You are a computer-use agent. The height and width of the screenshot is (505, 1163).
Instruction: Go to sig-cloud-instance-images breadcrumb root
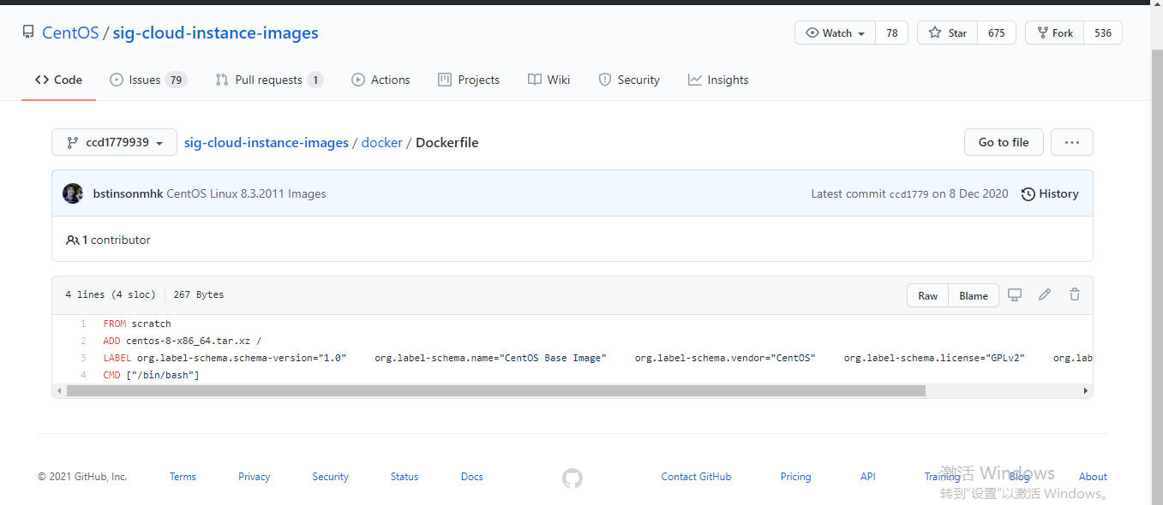pyautogui.click(x=267, y=142)
